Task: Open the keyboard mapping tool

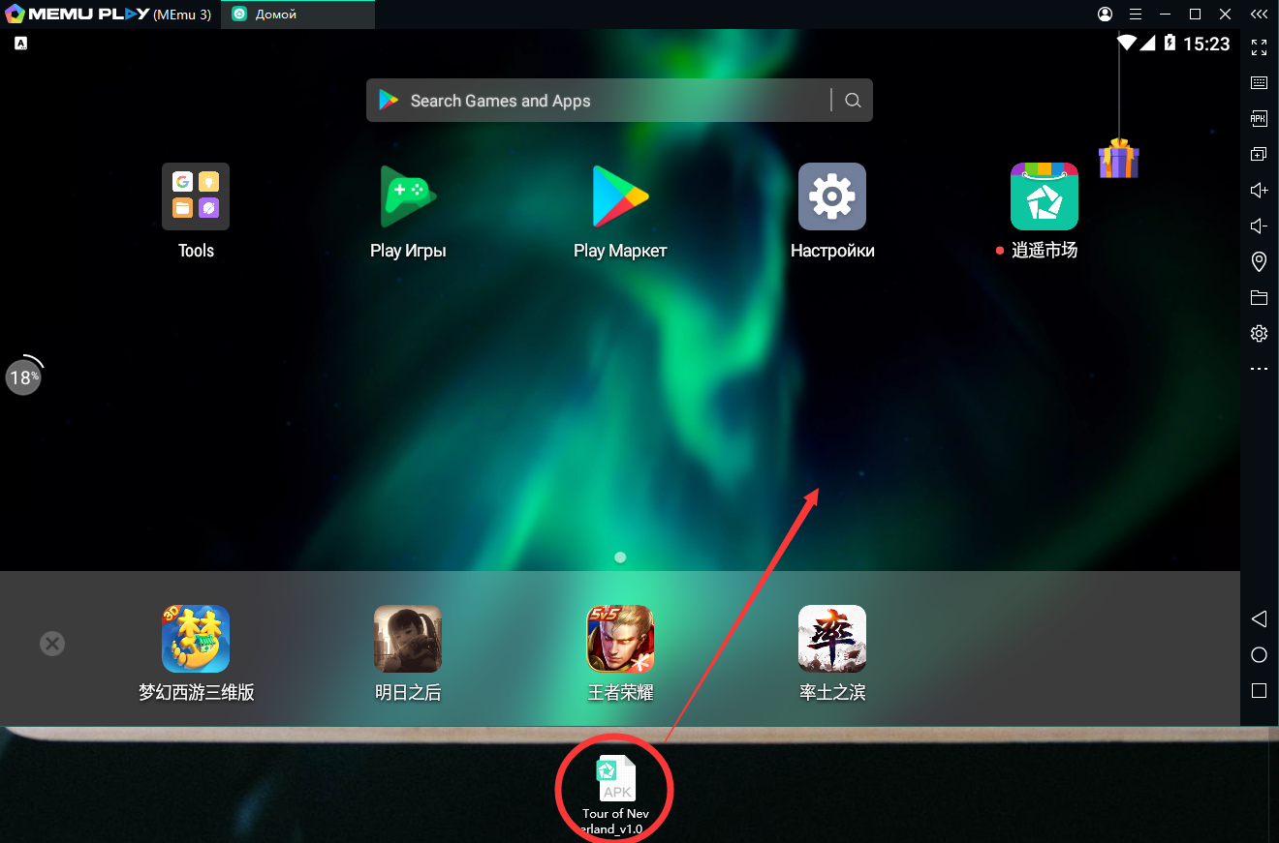Action: tap(1259, 82)
